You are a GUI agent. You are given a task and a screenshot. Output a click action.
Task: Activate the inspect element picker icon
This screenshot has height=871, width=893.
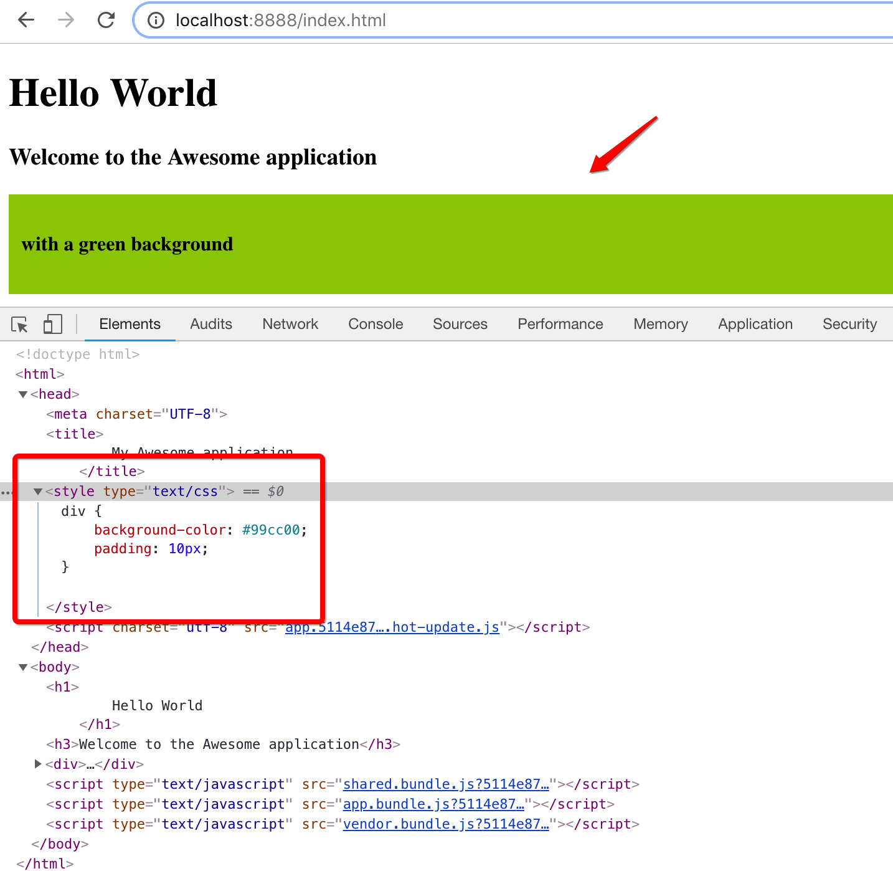pyautogui.click(x=19, y=325)
